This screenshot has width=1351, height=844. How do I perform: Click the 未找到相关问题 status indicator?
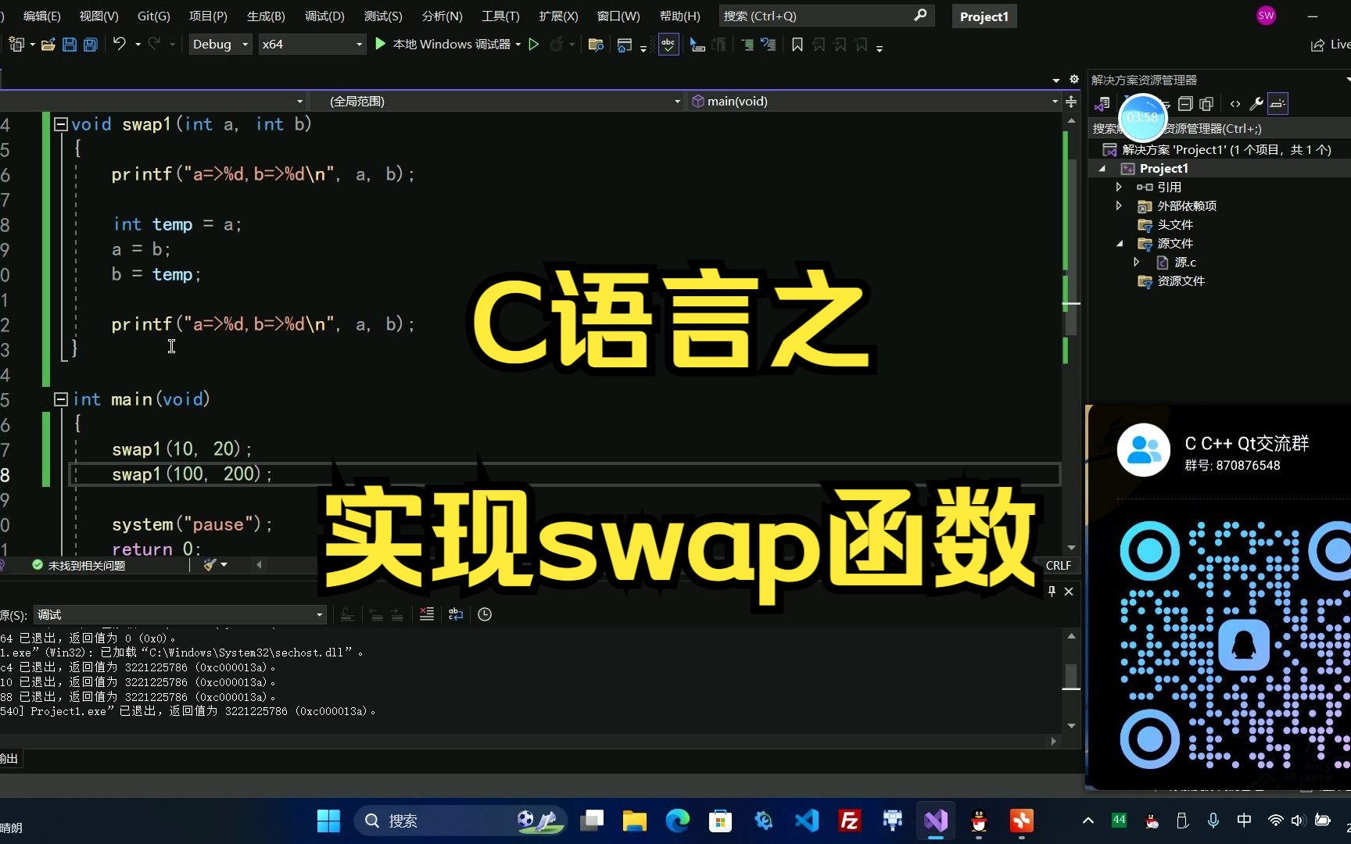coord(78,565)
